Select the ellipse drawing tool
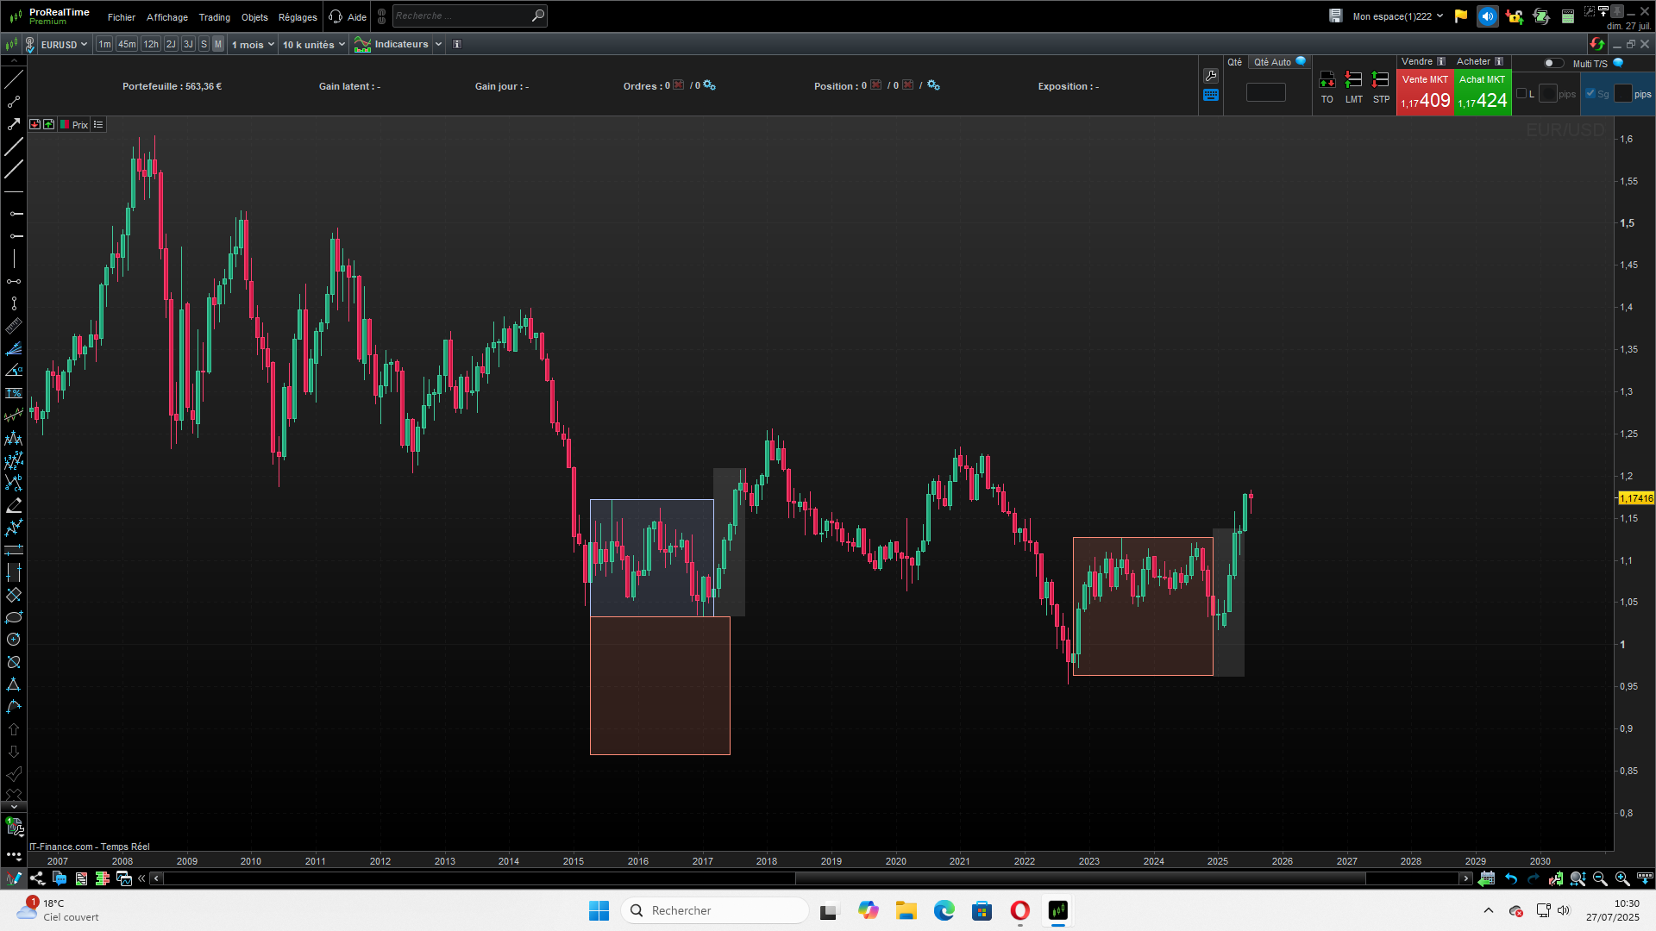Image resolution: width=1656 pixels, height=931 pixels. pos(14,617)
